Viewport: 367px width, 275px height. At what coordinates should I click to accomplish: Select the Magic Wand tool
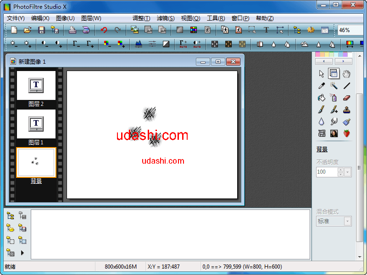(x=334, y=86)
